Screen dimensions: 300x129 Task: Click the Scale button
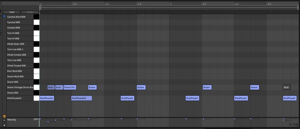click(30, 12)
